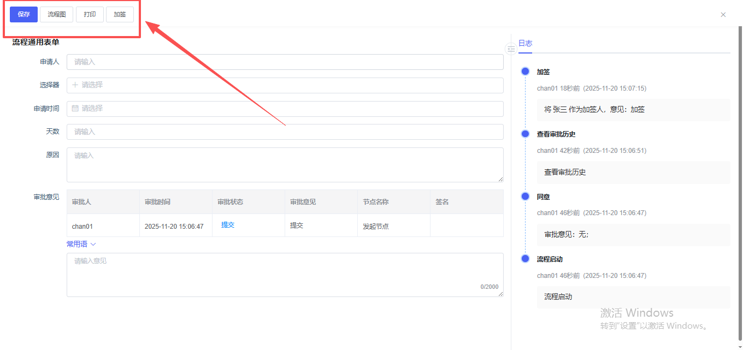Open the 选择器 selector picker
Viewport: 743px width, 350px height.
coord(285,85)
